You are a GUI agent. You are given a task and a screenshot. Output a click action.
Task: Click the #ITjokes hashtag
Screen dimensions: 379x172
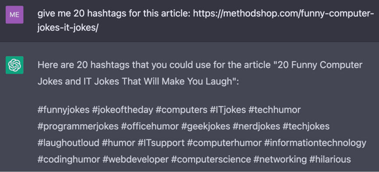pyautogui.click(x=228, y=110)
